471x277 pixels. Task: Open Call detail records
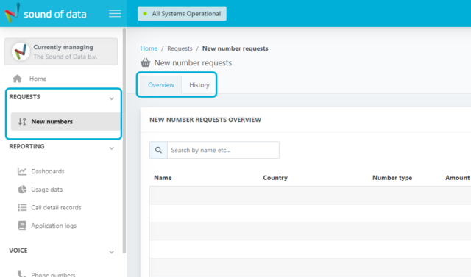56,207
